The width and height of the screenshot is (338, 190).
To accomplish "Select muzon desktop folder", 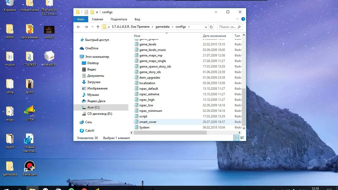I will (x=10, y=59).
